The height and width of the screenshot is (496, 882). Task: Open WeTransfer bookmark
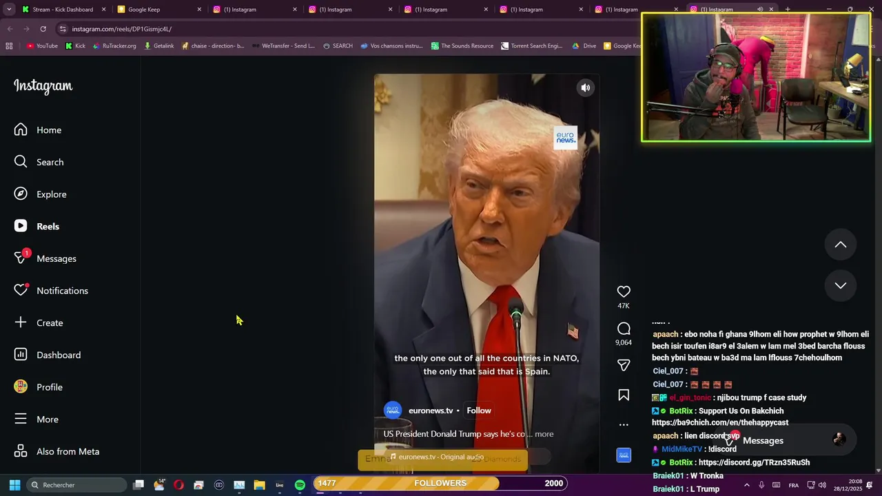pos(283,46)
